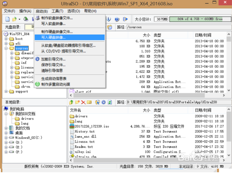Expand the Windows8_OS(C:) drive node
Viewport: 232px width, 173px height.
pyautogui.click(x=6, y=138)
